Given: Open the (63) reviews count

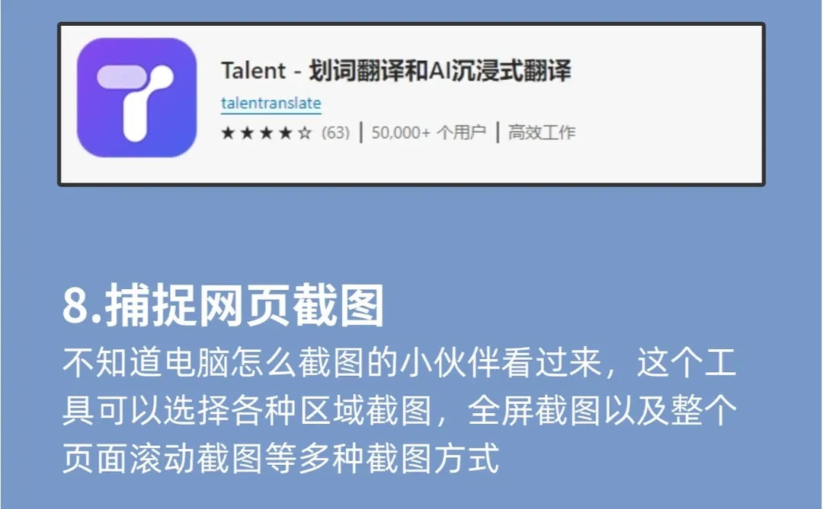Looking at the screenshot, I should pyautogui.click(x=335, y=132).
